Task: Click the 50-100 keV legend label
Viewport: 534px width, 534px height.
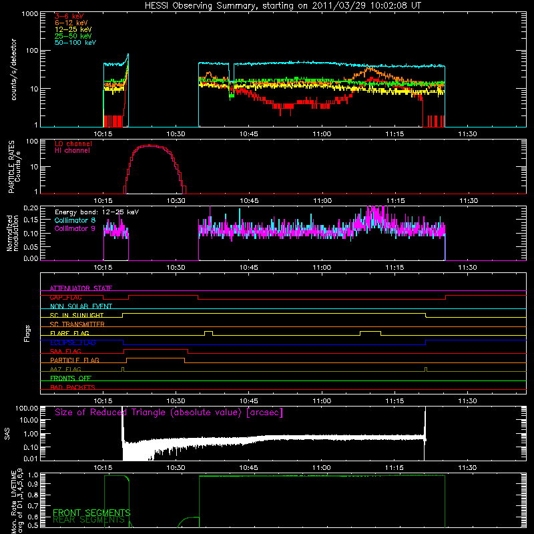Action: pyautogui.click(x=75, y=43)
